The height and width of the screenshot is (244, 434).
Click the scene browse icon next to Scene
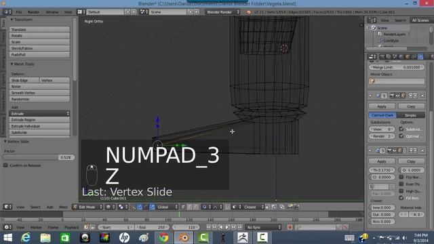pyautogui.click(x=143, y=12)
